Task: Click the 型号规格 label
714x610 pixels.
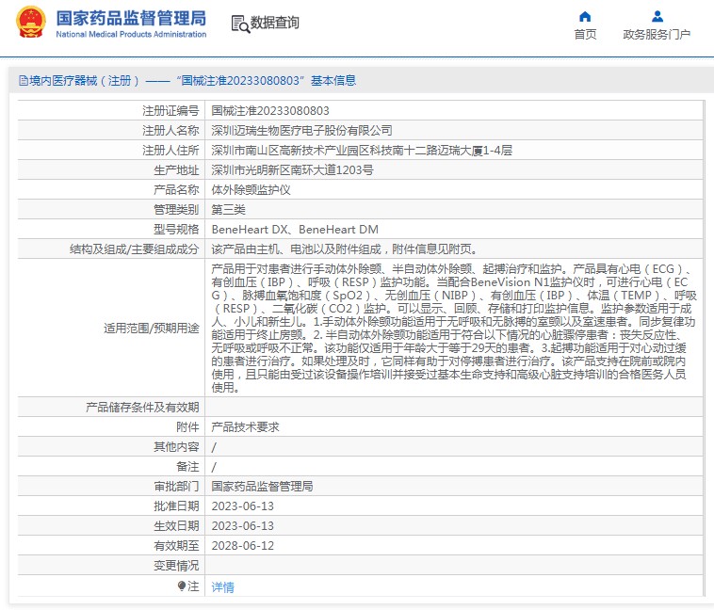Action: pos(177,230)
